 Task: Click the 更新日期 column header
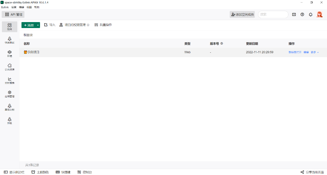tap(252, 44)
